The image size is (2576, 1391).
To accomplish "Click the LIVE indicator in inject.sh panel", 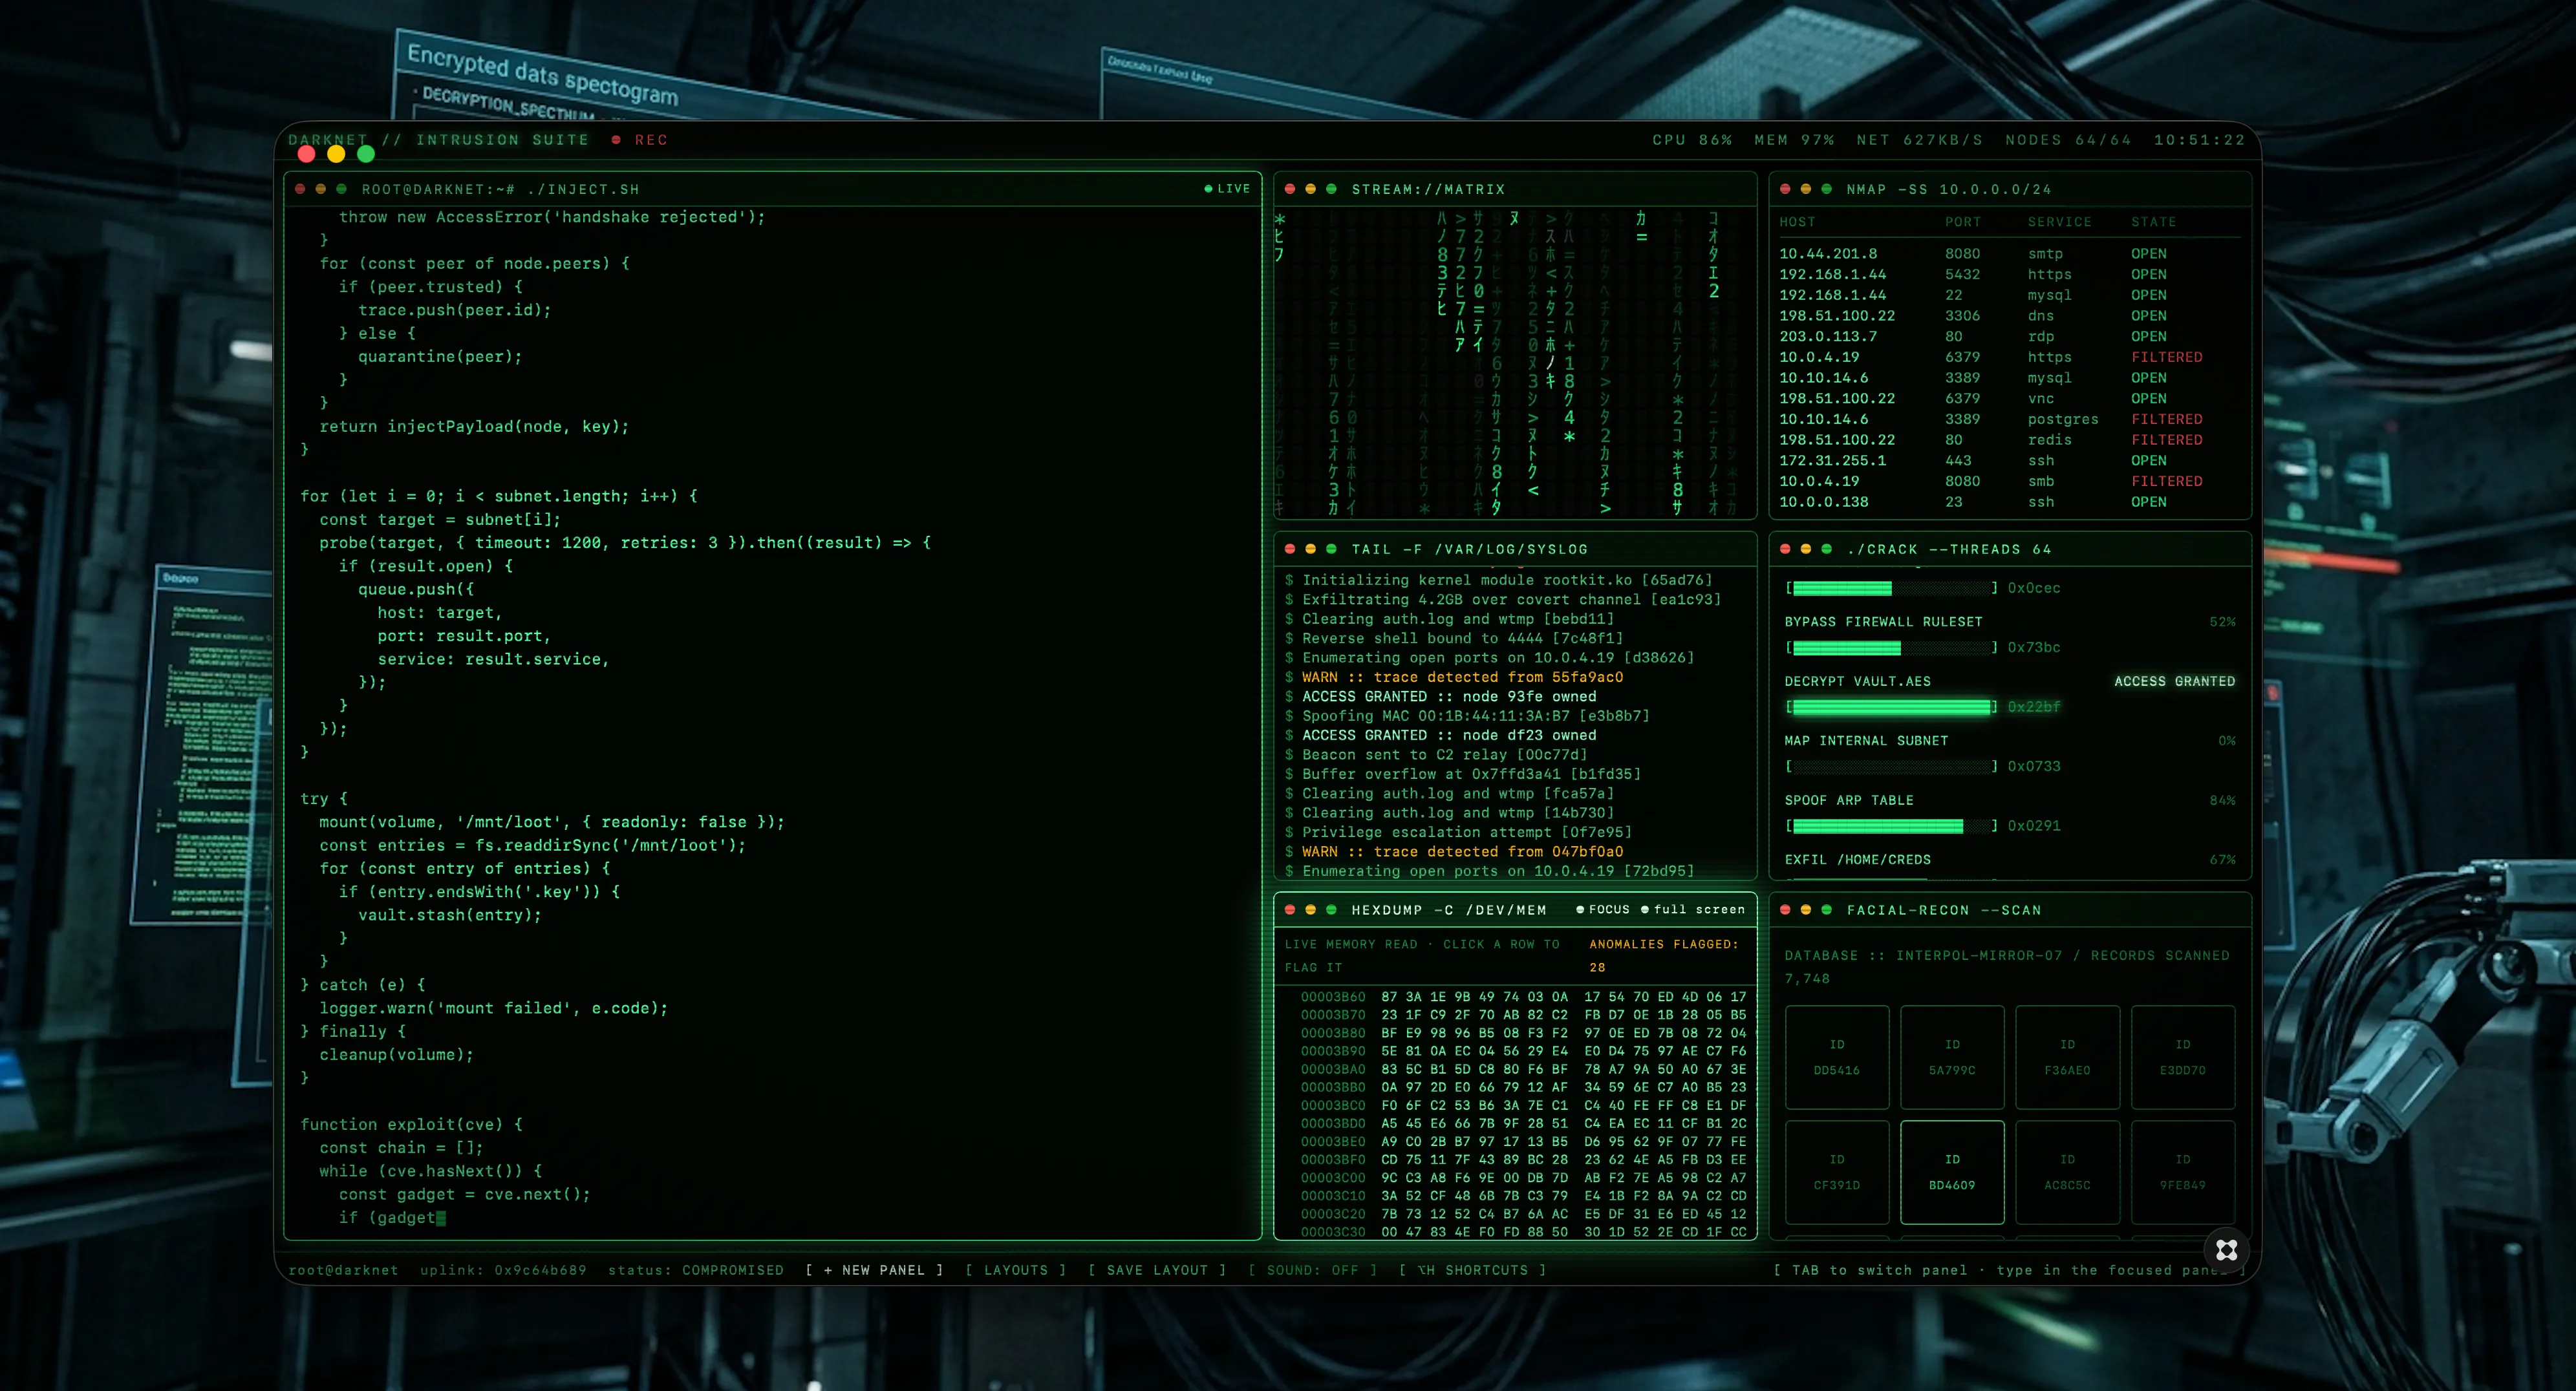I will click(1227, 189).
